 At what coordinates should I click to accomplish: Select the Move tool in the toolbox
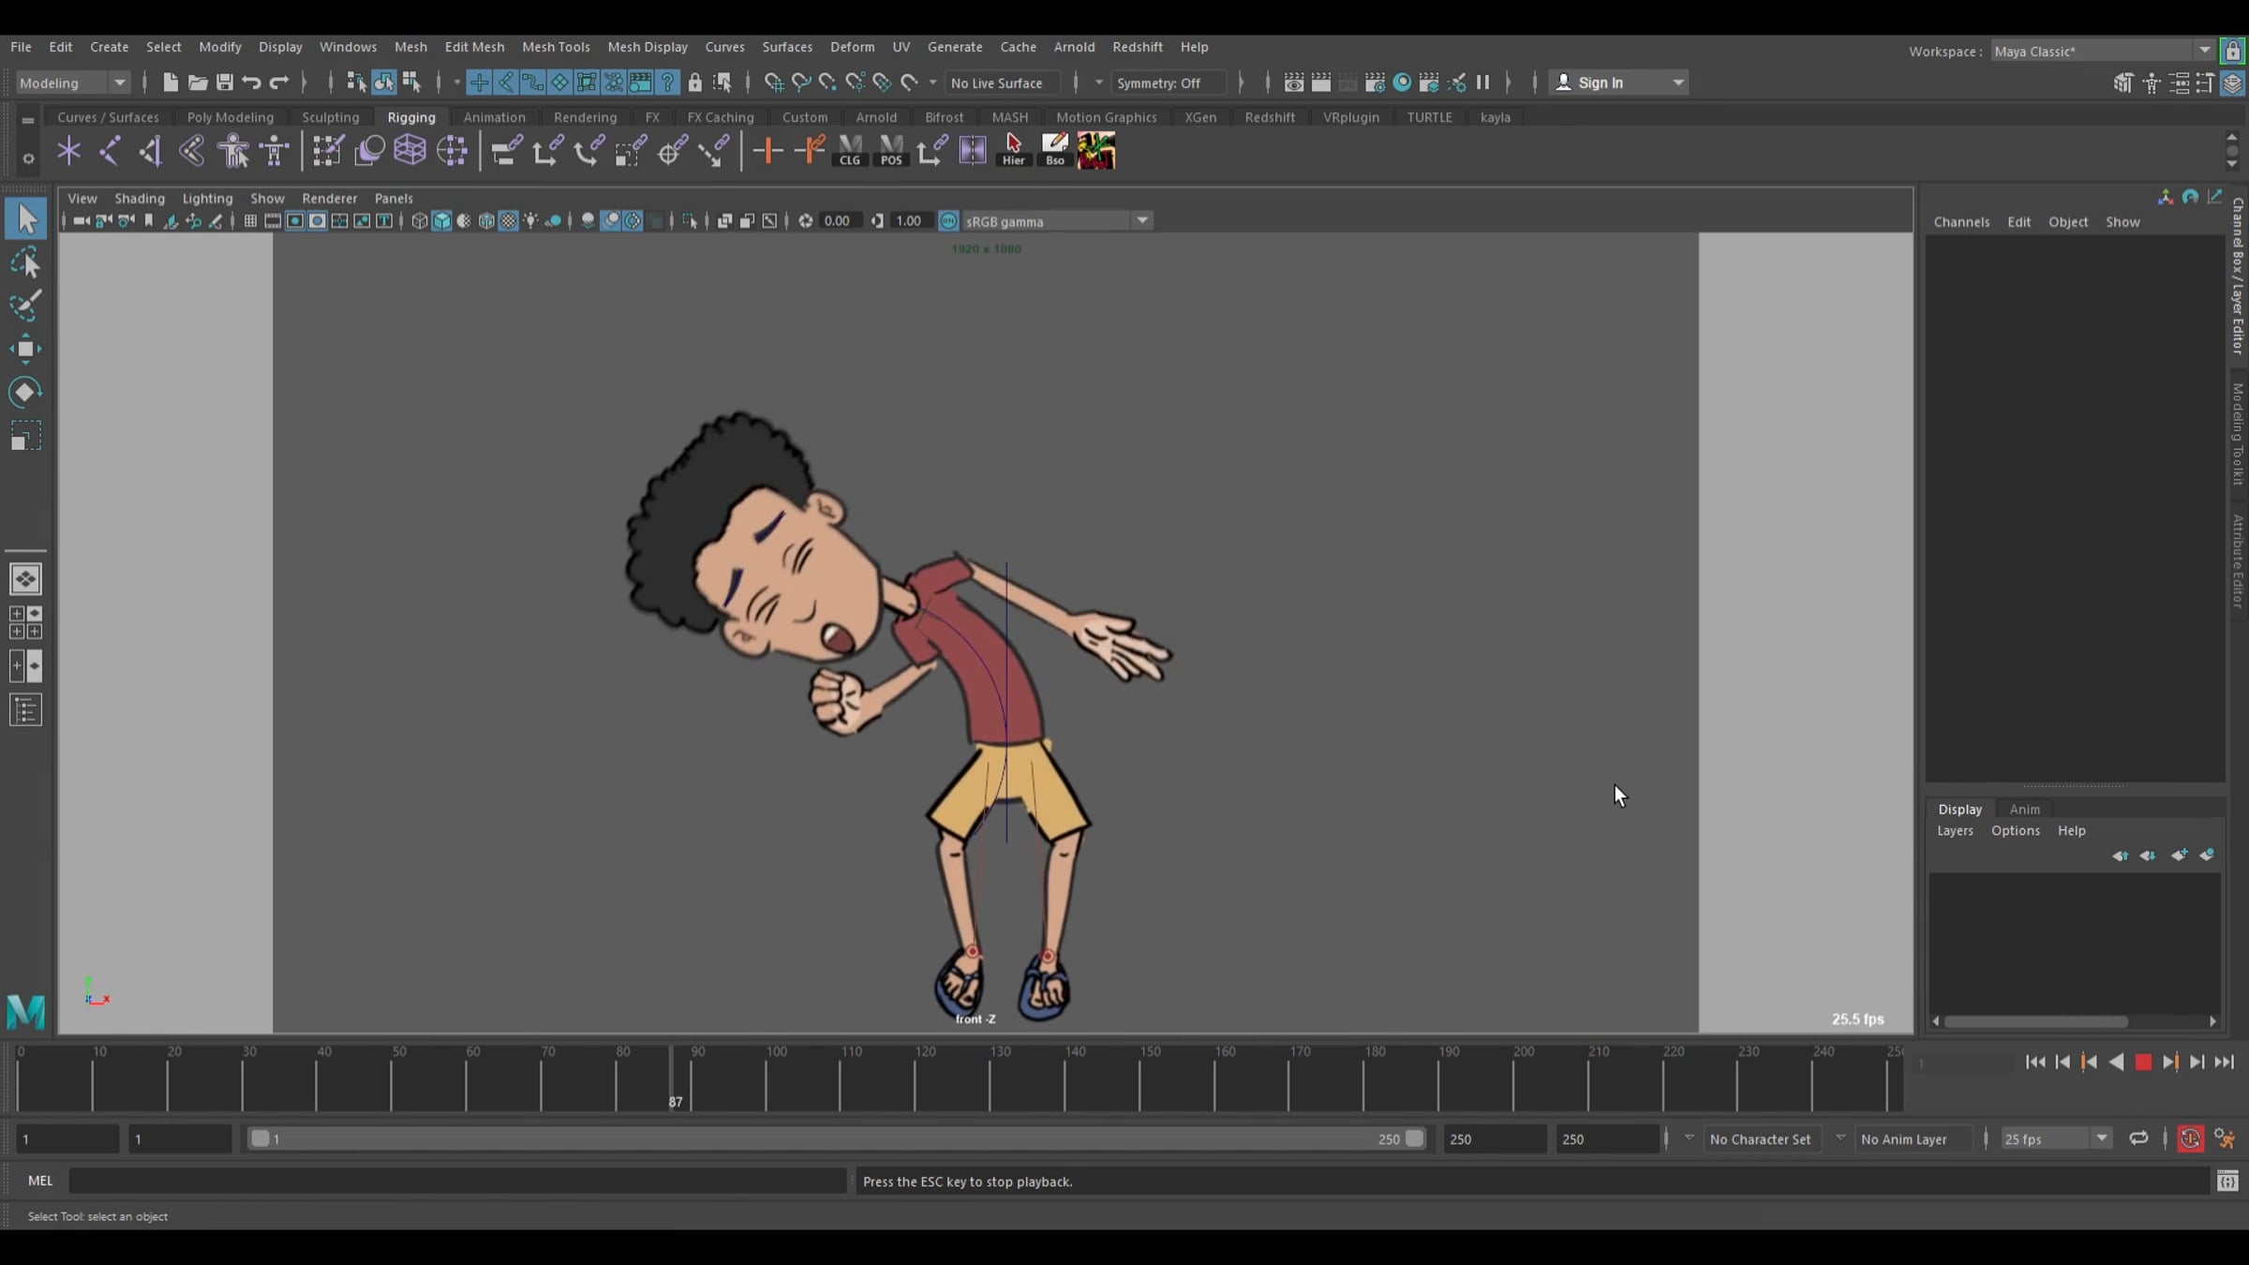(25, 350)
